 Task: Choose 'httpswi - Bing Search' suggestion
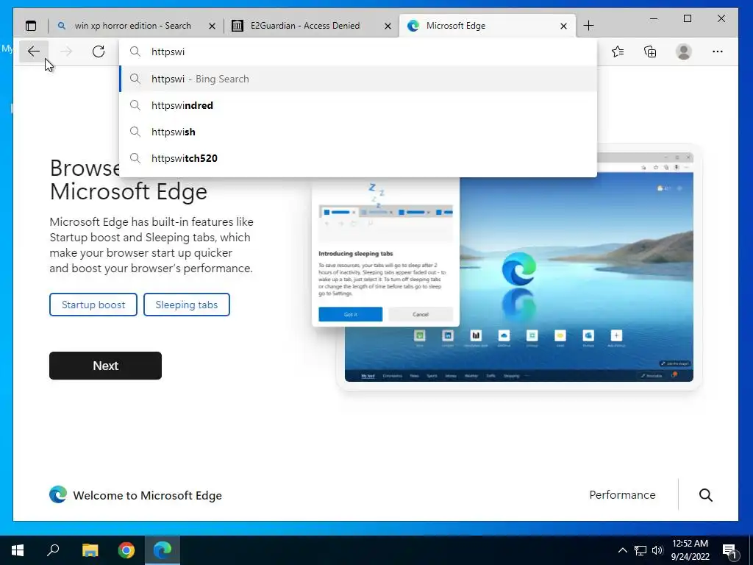click(358, 79)
